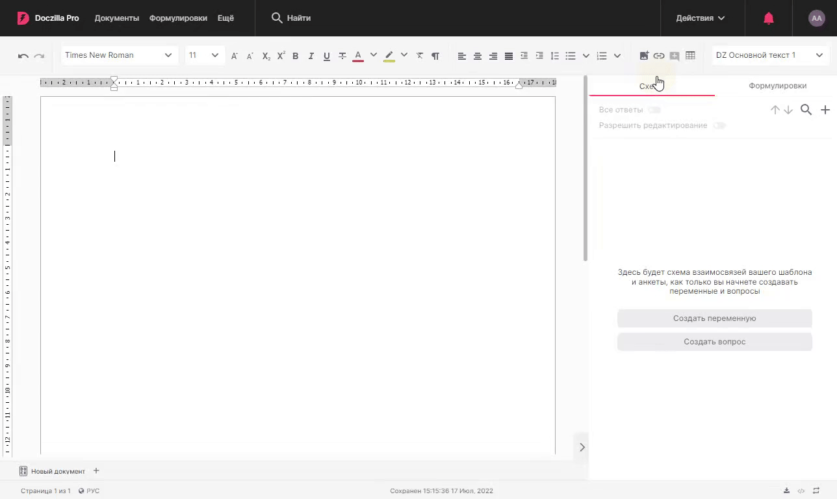837x499 pixels.
Task: Open the Действия dropdown menu
Action: (x=700, y=18)
